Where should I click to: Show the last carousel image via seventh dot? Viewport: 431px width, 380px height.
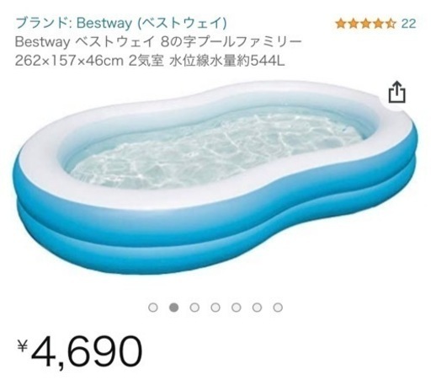278,308
